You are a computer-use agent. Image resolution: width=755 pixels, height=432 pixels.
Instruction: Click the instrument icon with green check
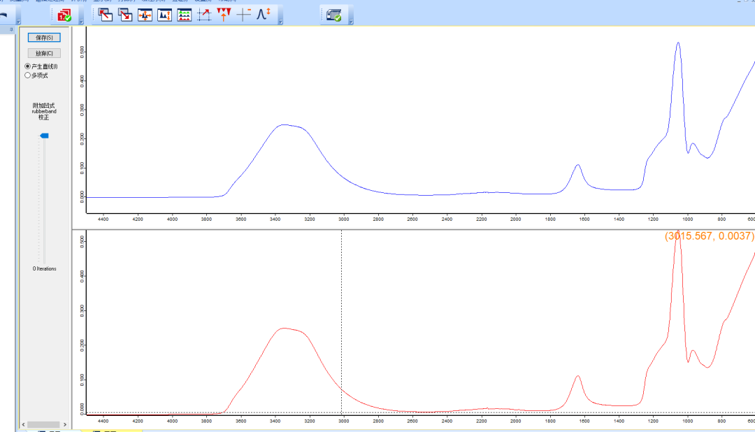click(x=334, y=15)
